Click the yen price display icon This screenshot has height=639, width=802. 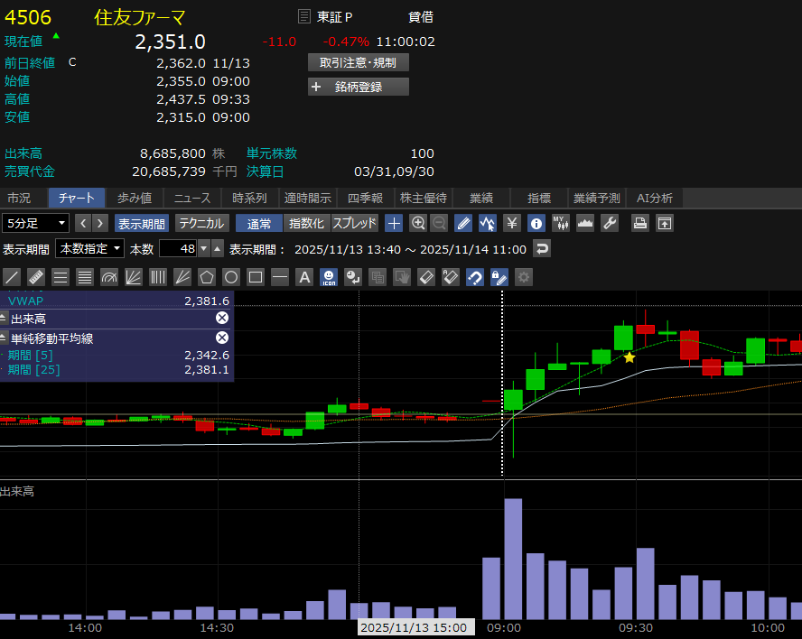pyautogui.click(x=512, y=223)
